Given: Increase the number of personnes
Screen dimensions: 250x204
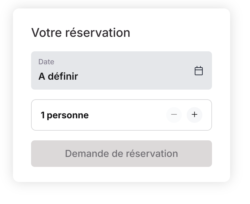Looking at the screenshot, I should [195, 115].
